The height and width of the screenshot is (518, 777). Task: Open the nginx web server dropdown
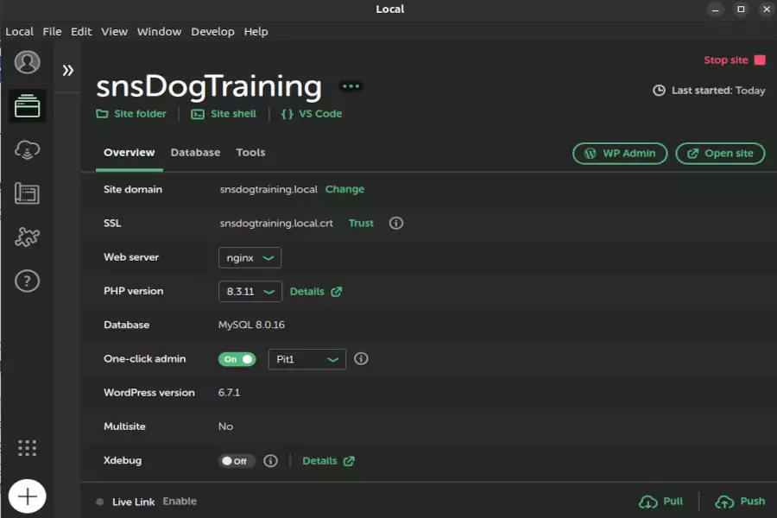coord(250,258)
